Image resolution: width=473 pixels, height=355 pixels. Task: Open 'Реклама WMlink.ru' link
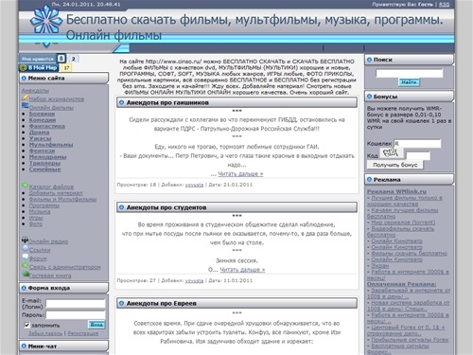[396, 191]
